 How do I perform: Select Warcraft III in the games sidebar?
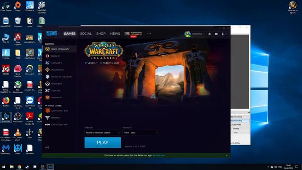click(x=59, y=98)
